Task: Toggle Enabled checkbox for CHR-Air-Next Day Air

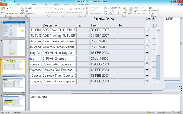Action: (x=147, y=52)
